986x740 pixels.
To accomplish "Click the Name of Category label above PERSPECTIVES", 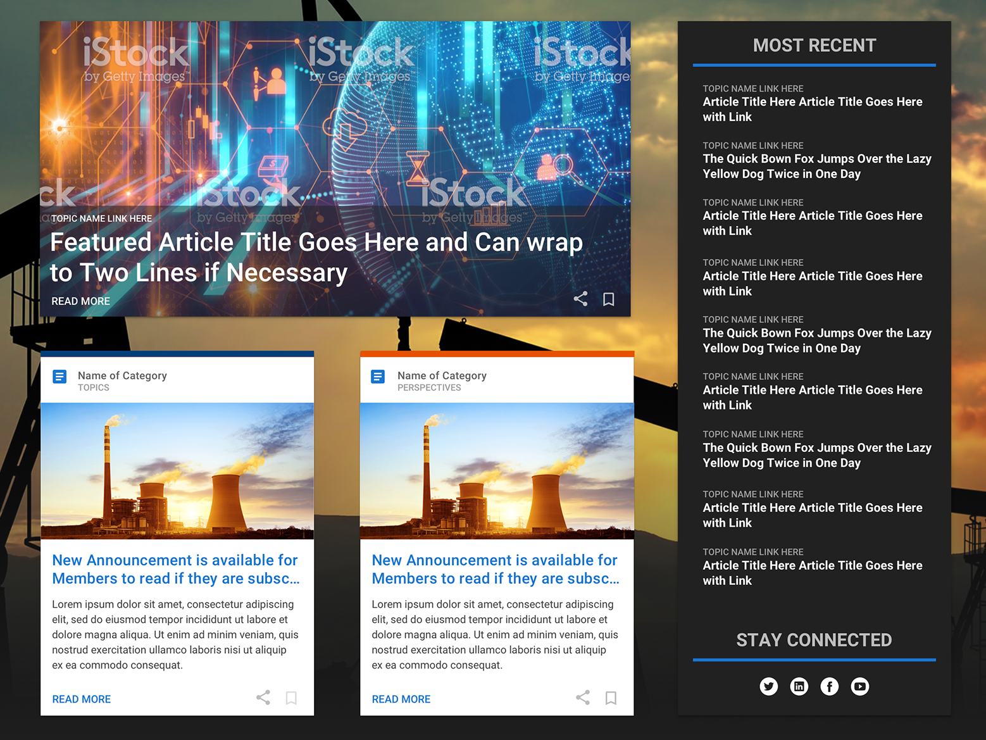I will tap(442, 375).
